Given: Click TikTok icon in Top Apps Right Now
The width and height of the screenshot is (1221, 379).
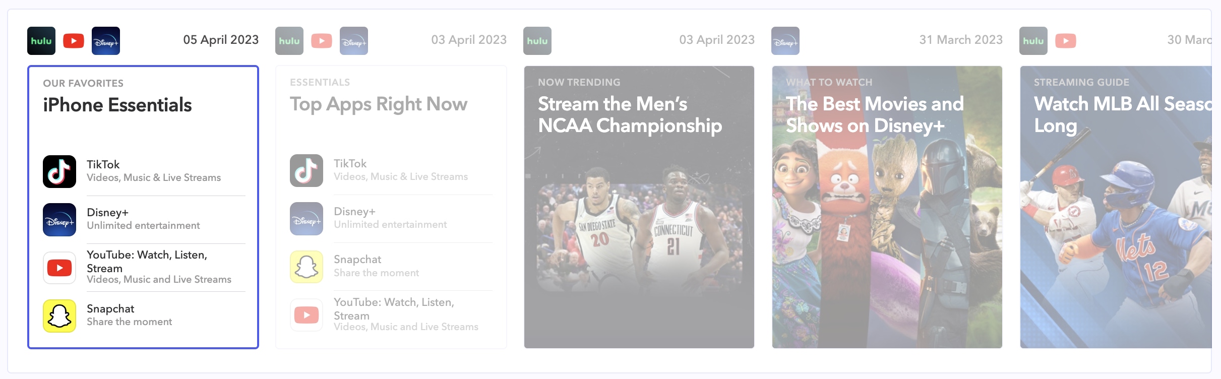Looking at the screenshot, I should [x=307, y=170].
